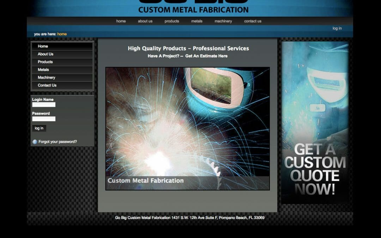Open "Forgot your password?" link
This screenshot has height=238, width=381.
click(57, 141)
